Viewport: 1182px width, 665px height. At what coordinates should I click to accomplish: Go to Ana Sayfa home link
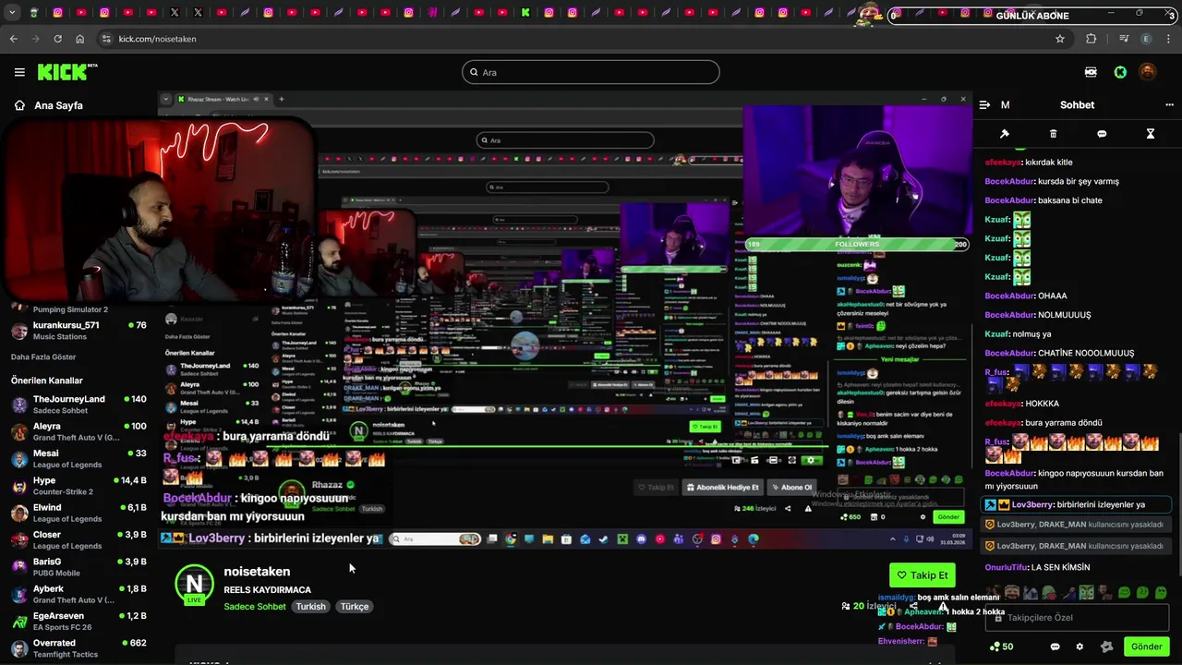coord(48,105)
